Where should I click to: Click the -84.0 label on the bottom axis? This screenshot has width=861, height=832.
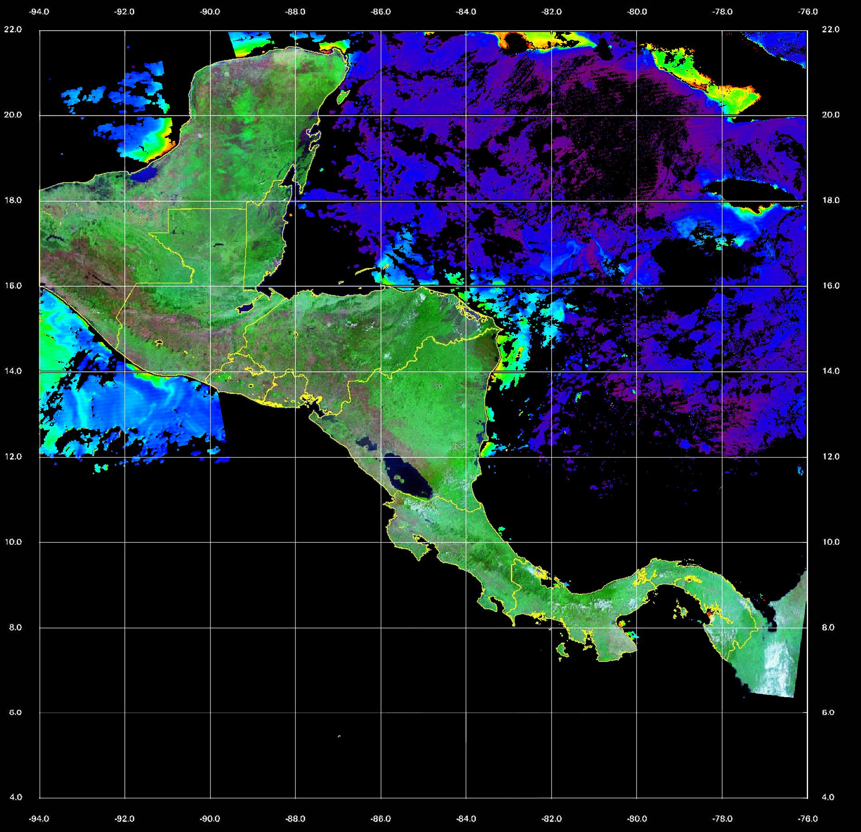(x=466, y=818)
